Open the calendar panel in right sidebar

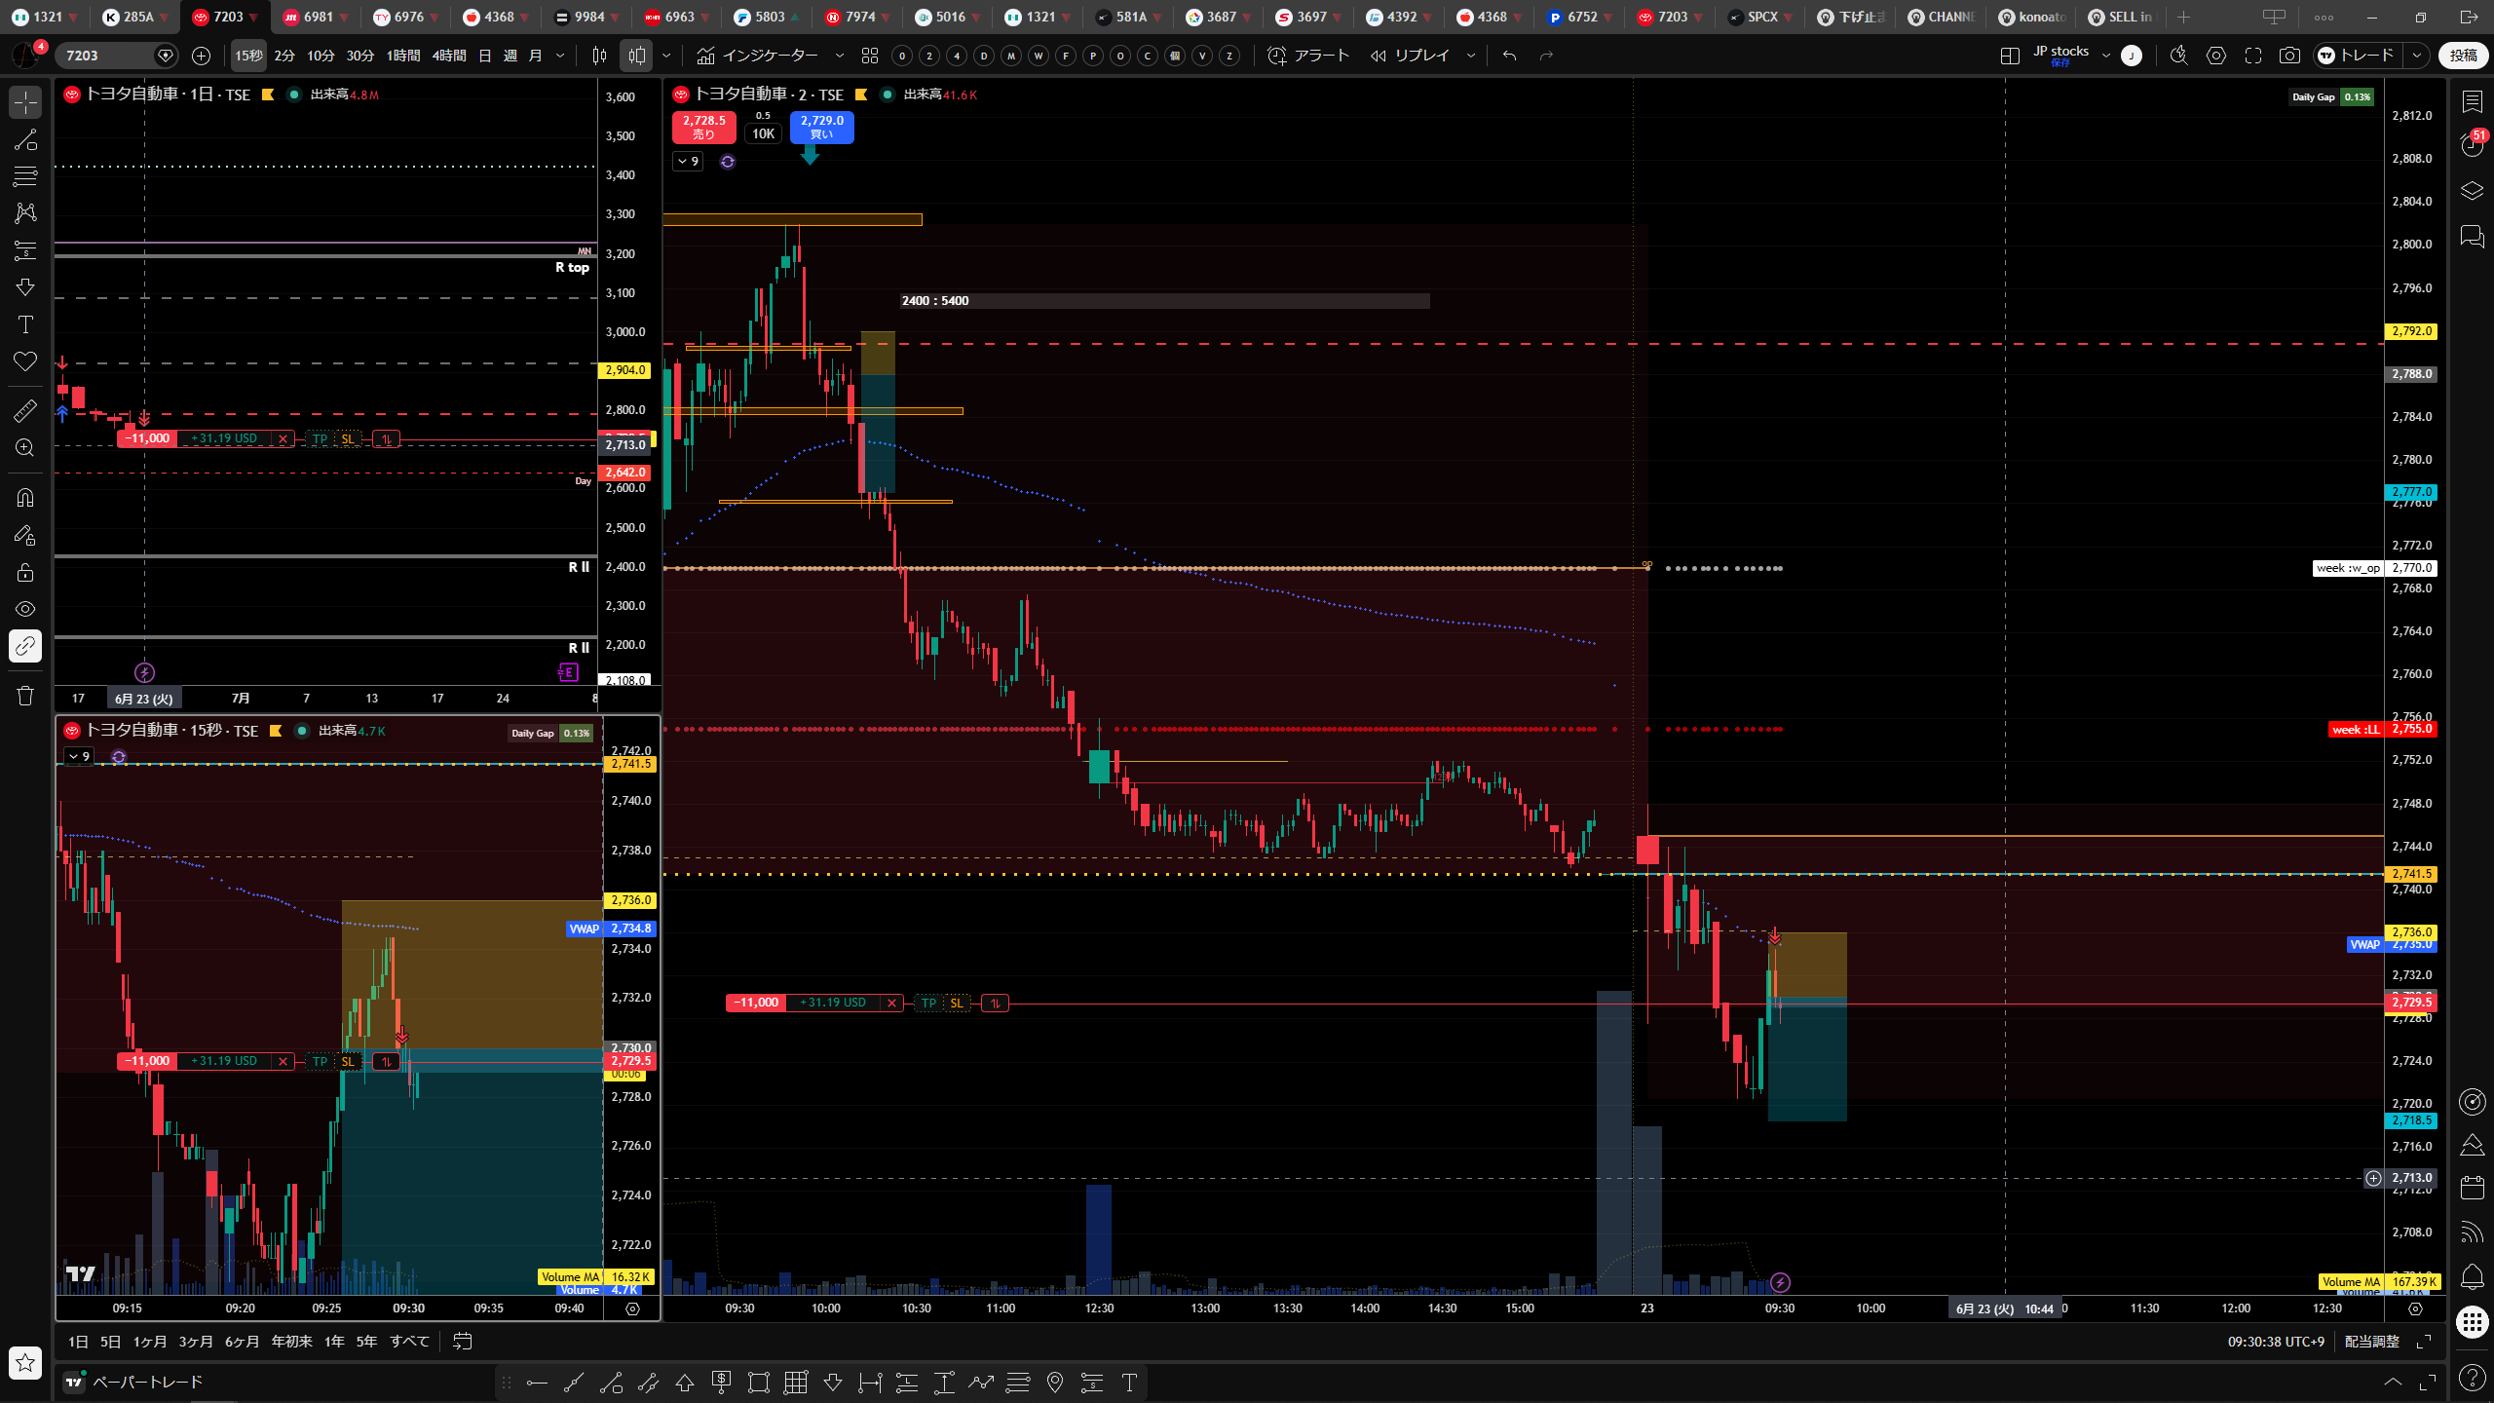point(2472,1186)
